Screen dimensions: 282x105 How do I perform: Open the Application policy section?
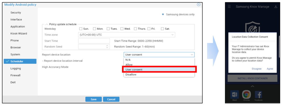coord(18,27)
